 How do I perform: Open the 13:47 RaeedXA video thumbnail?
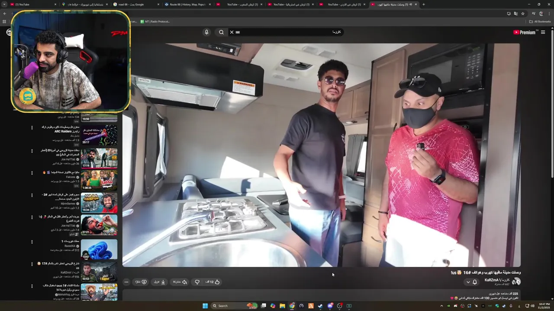click(99, 249)
